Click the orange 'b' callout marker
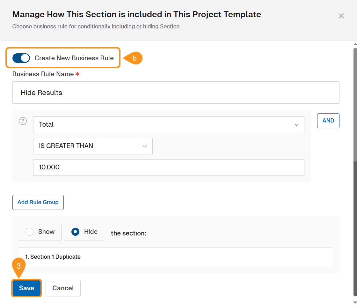 click(x=134, y=58)
